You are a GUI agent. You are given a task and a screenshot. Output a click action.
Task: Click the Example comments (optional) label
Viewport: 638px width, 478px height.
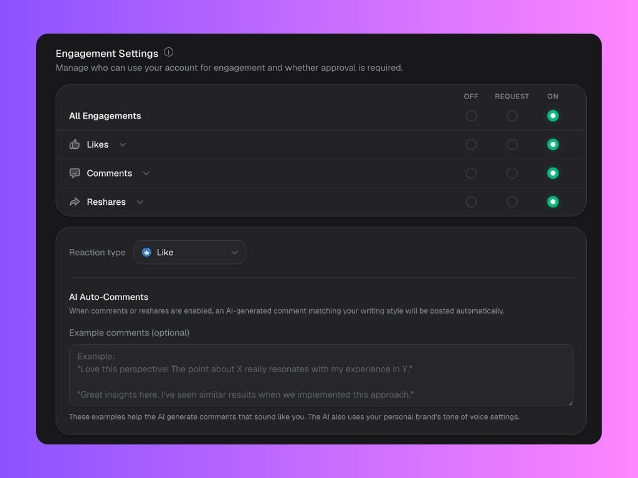coord(130,333)
